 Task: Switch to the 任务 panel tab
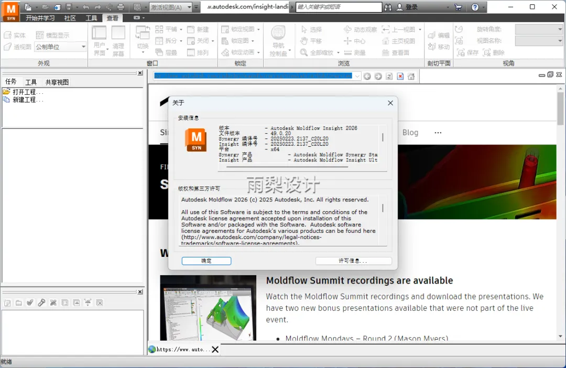coord(10,82)
